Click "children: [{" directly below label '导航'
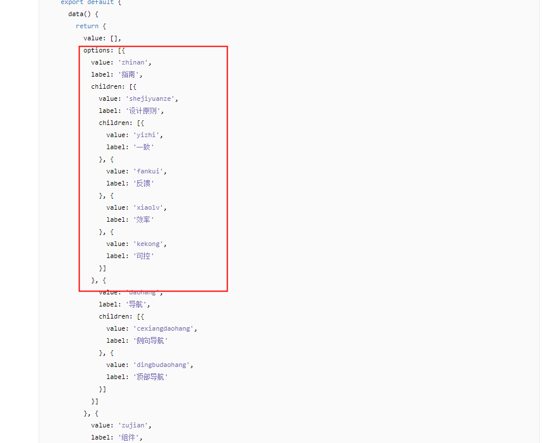 click(x=122, y=317)
